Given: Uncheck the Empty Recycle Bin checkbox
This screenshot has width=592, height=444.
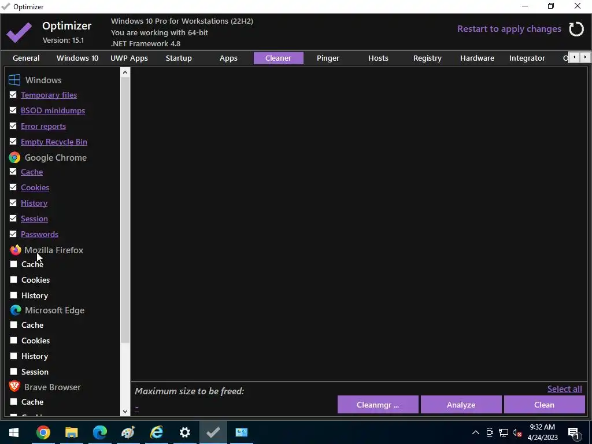Looking at the screenshot, I should pos(13,142).
